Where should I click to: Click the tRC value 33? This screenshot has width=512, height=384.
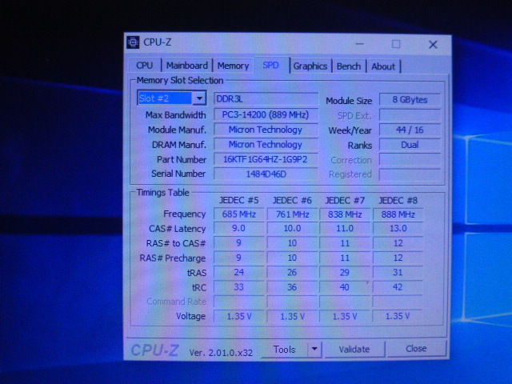pyautogui.click(x=238, y=287)
